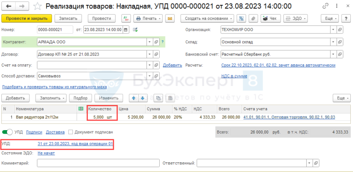353x172 pixels.
Task: Check the Документ подписан checkbox
Action: [71, 132]
